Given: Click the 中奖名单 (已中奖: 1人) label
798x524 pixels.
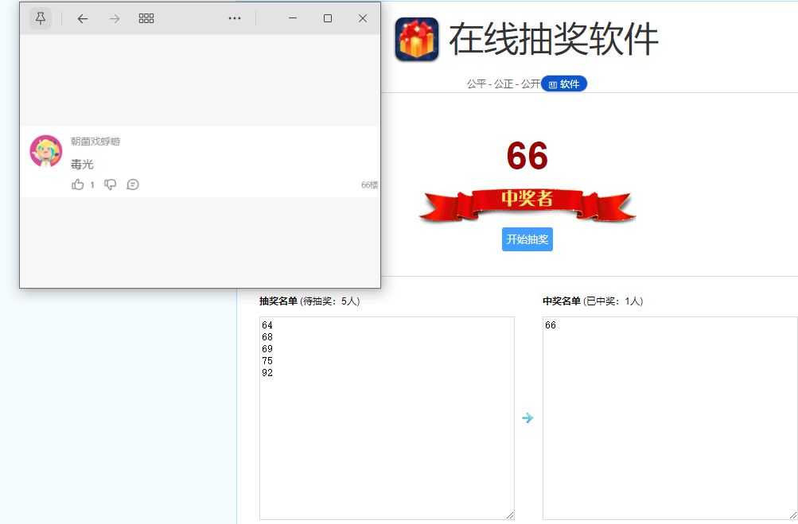Looking at the screenshot, I should (593, 301).
